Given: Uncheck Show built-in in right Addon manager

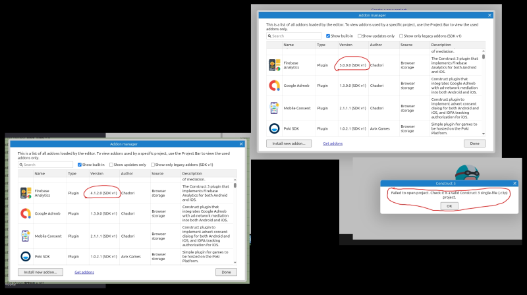Looking at the screenshot, I should coord(328,36).
